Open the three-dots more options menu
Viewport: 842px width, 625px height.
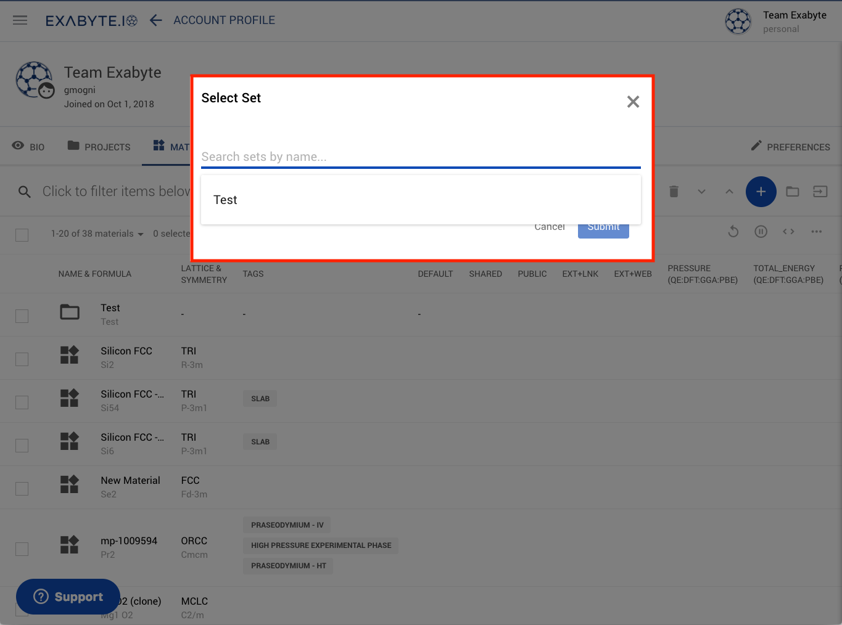[x=816, y=232]
